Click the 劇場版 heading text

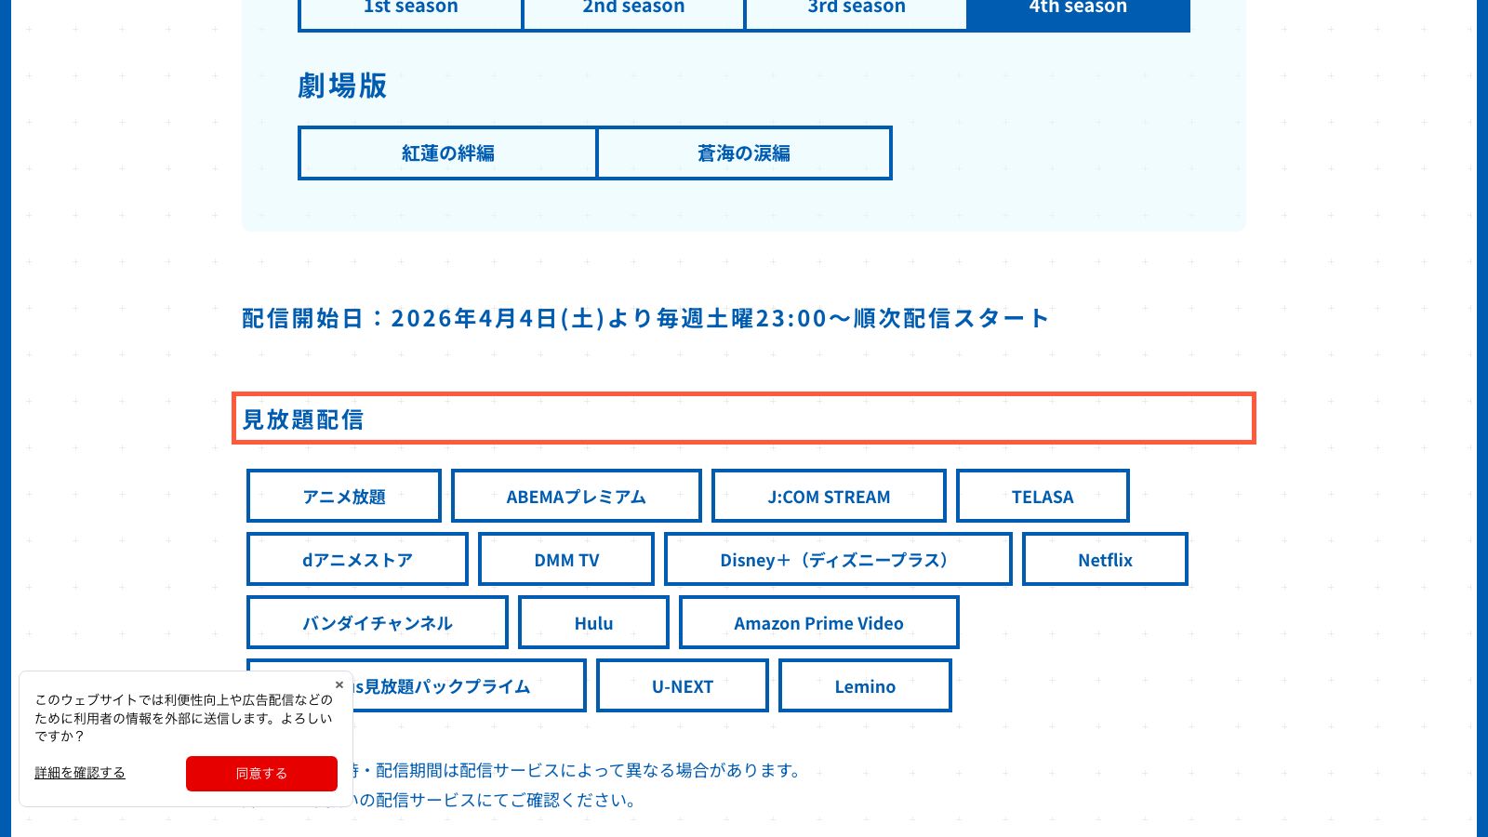point(342,86)
